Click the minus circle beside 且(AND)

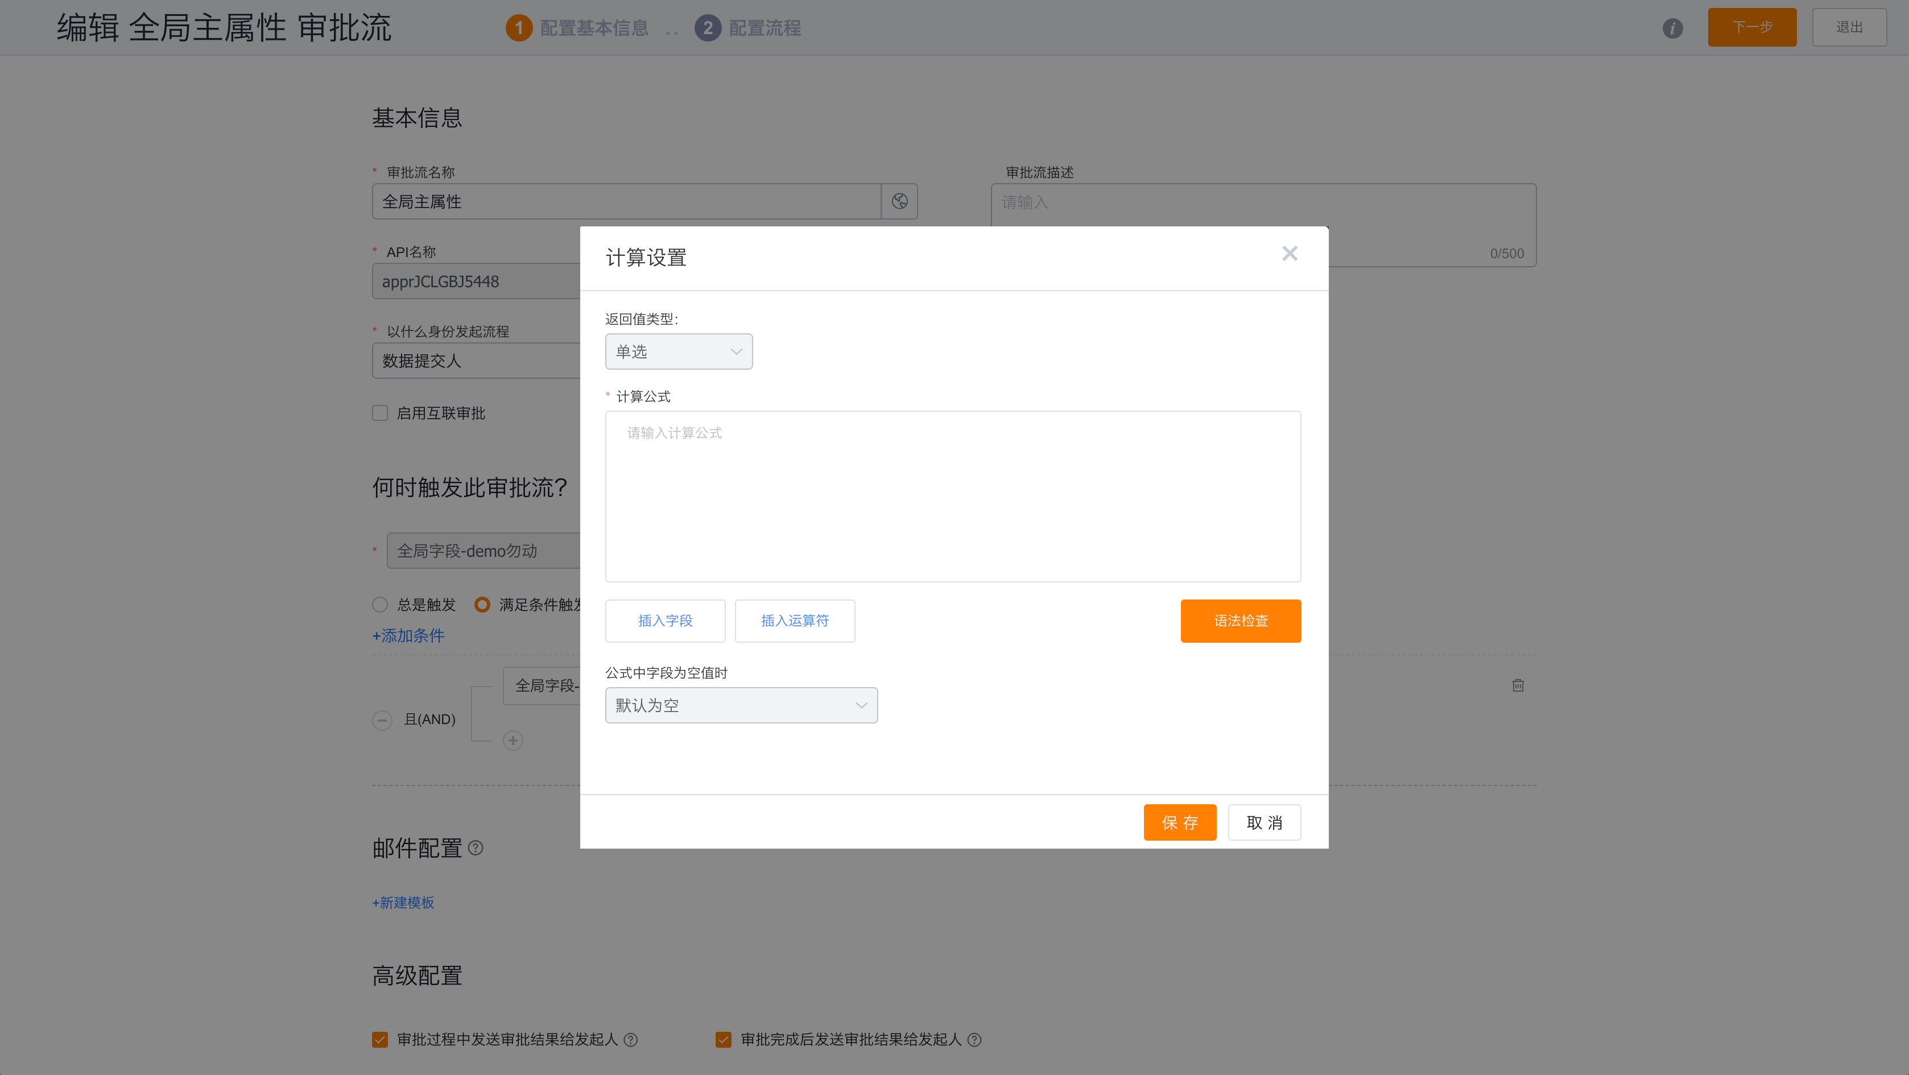pos(382,720)
